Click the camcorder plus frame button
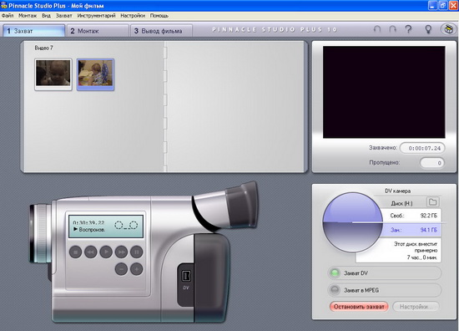Screen dimensions: 459x331 tap(136, 269)
